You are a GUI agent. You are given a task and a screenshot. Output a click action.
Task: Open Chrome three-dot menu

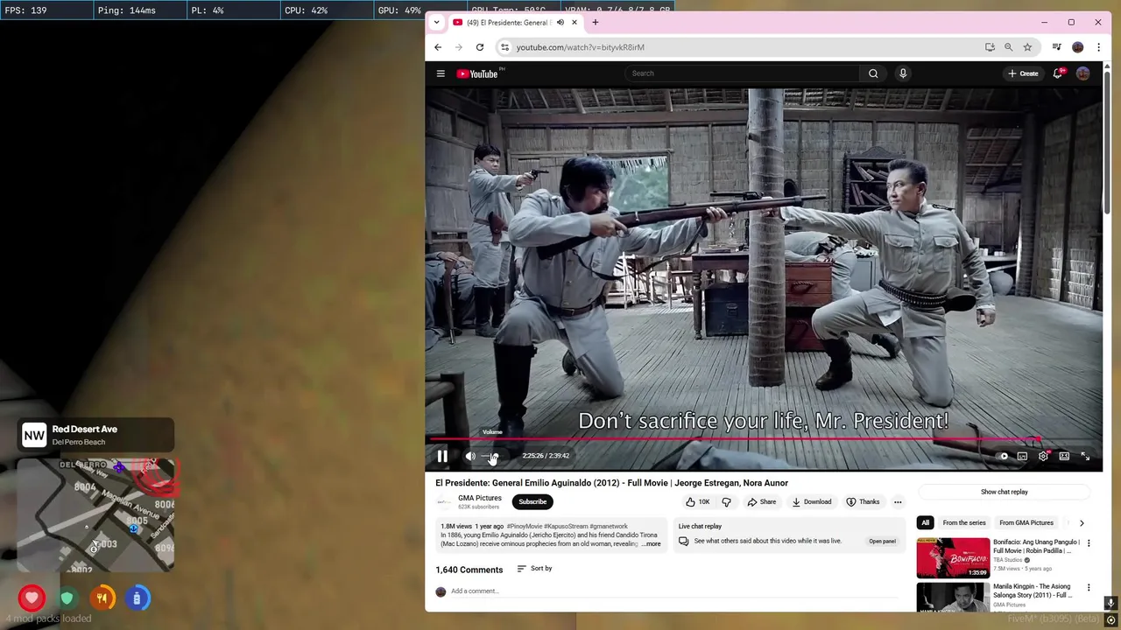[x=1098, y=47]
